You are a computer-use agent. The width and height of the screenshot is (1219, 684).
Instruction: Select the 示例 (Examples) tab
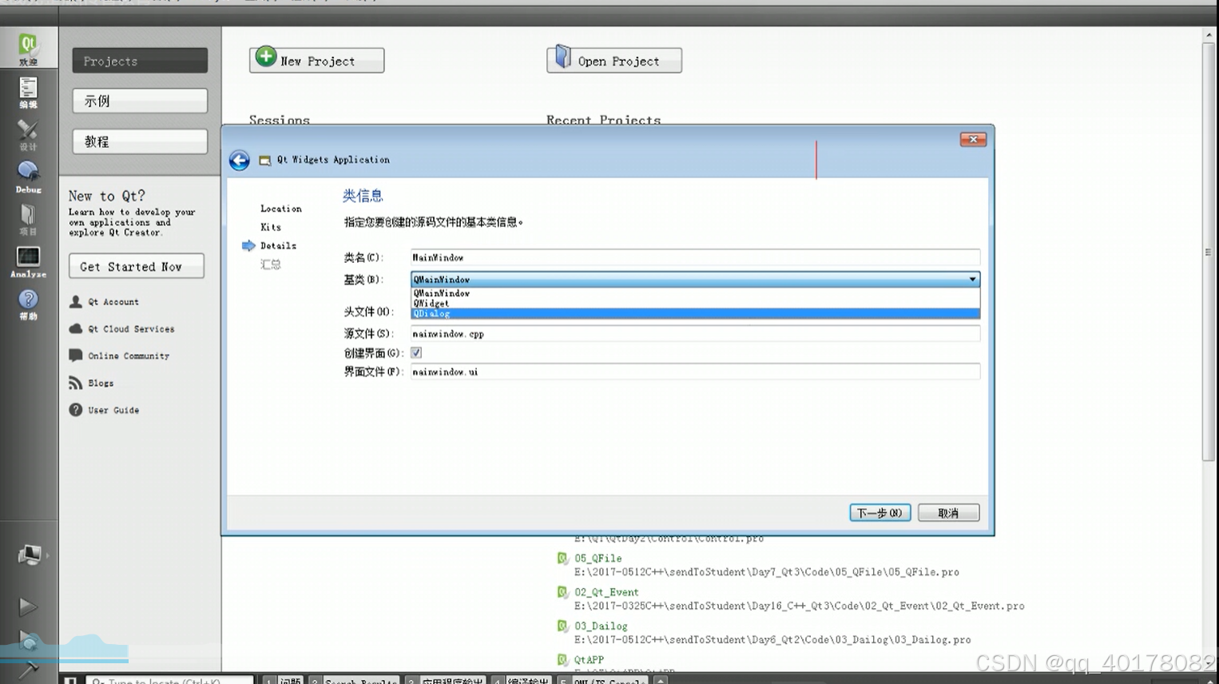pyautogui.click(x=140, y=101)
